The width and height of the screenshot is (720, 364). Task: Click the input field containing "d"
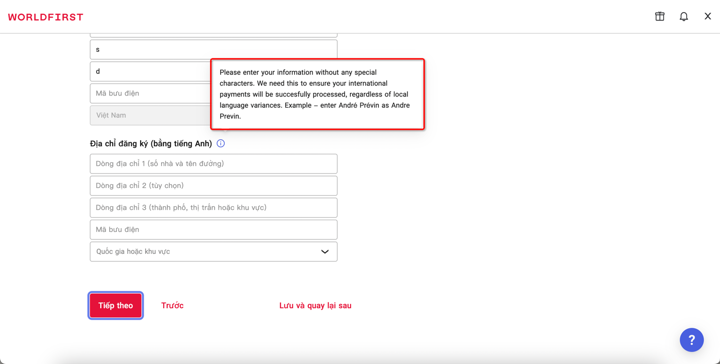click(x=150, y=71)
